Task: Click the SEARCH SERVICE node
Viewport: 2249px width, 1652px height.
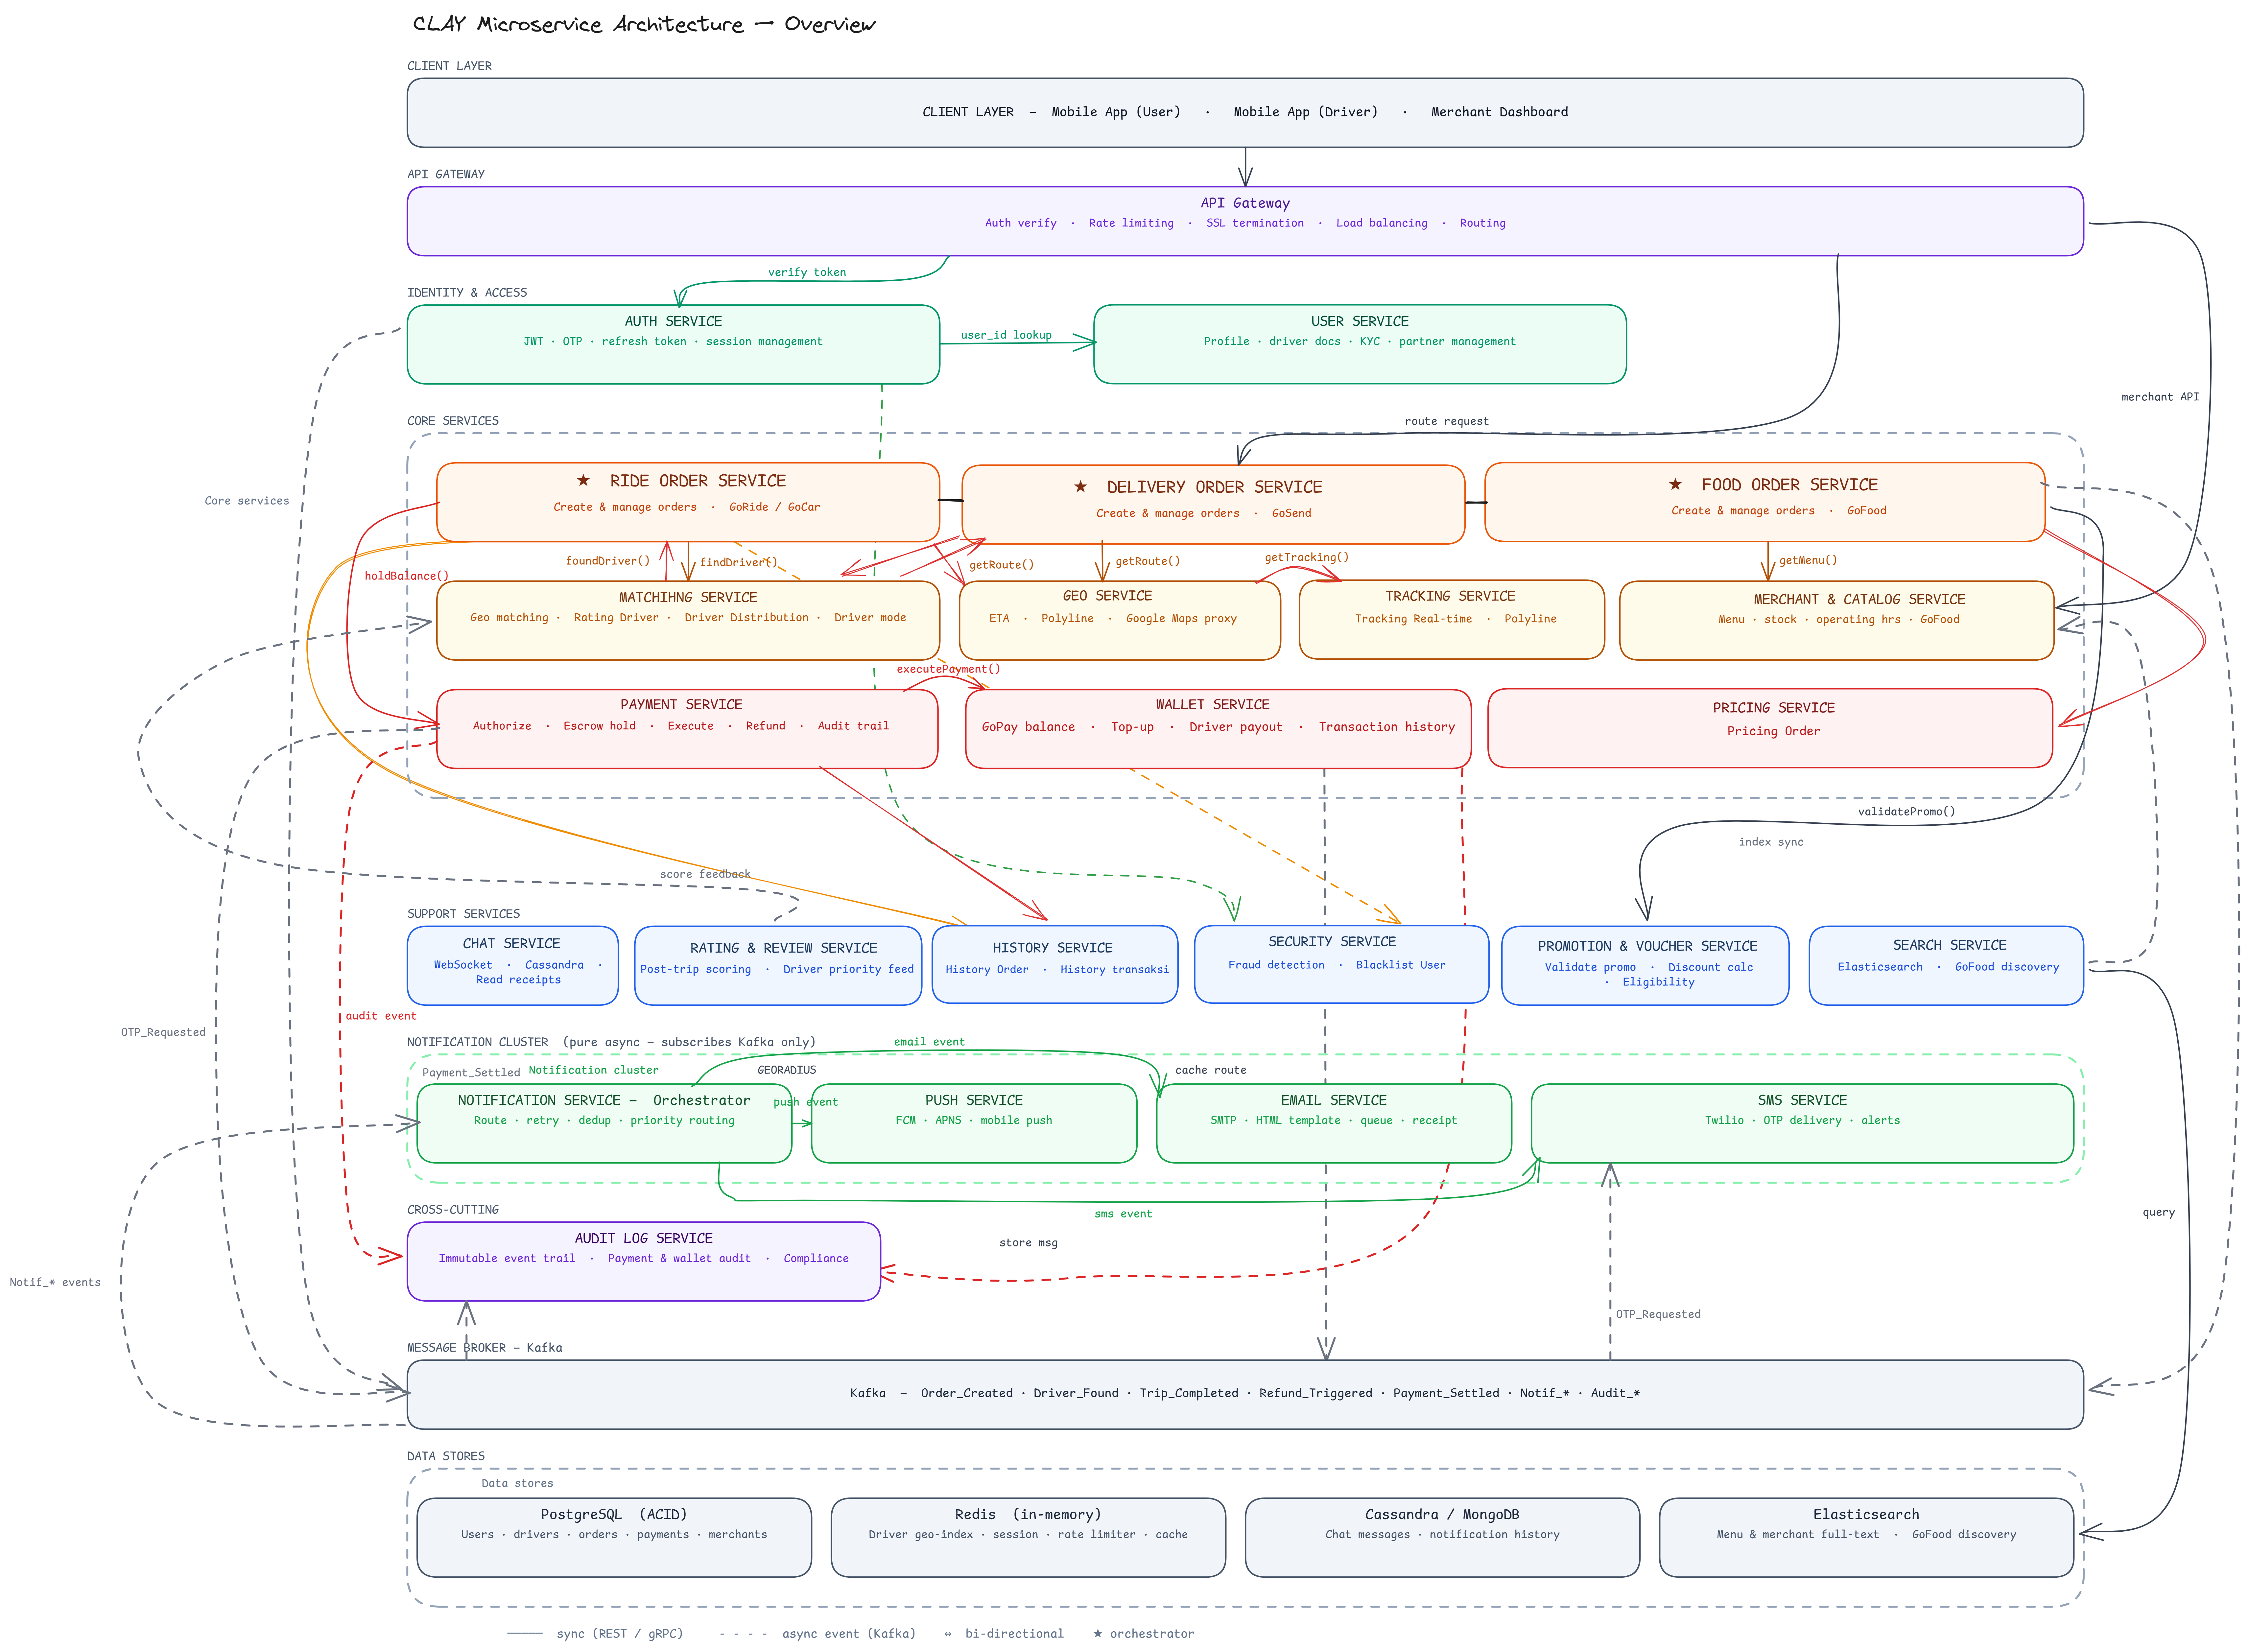Action: click(1946, 965)
